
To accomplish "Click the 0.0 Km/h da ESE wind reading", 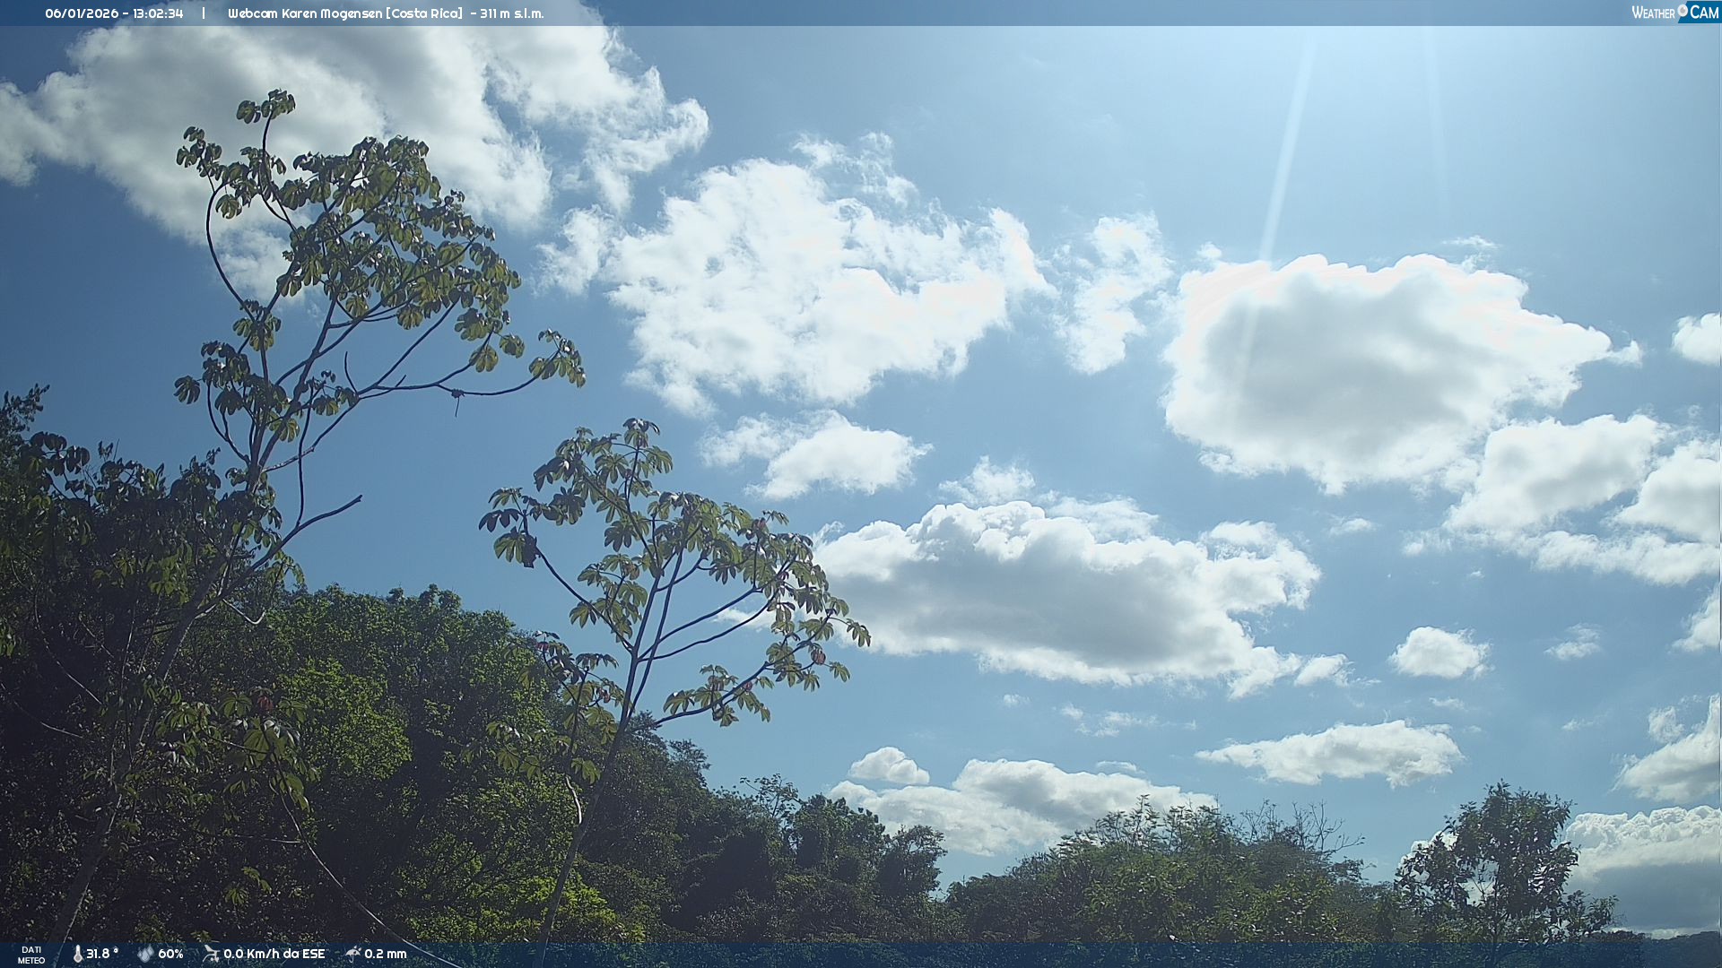I will 274,954.
